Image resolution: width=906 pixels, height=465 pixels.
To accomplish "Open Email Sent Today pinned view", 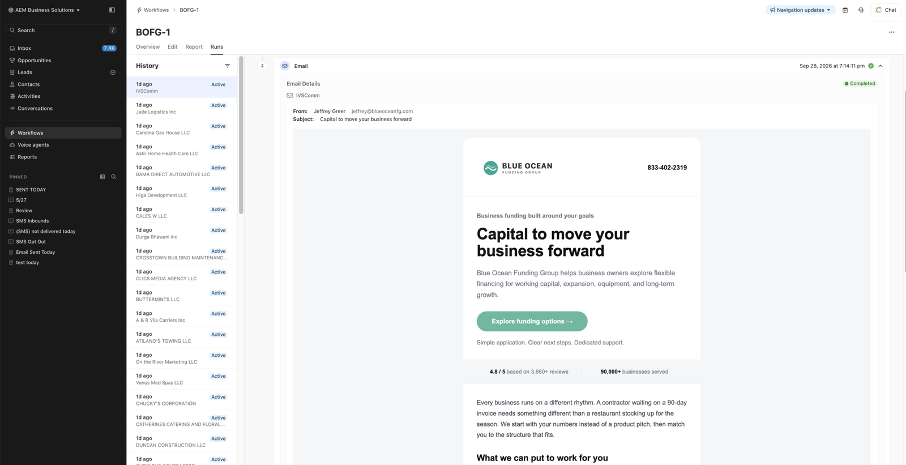I will pos(35,252).
